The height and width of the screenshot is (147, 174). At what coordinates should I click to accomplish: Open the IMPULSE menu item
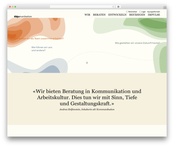pos(154,15)
